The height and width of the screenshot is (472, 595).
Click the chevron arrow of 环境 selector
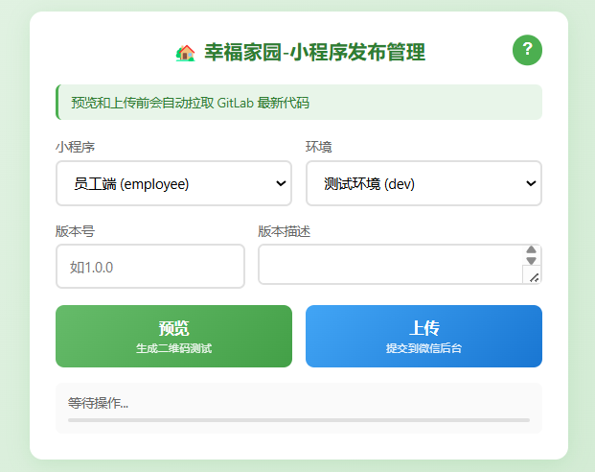click(x=531, y=183)
